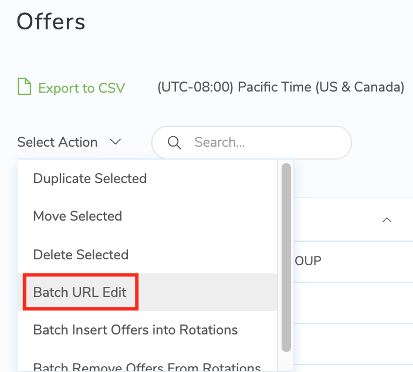Click the Pacific Time timezone label
Viewport: 413px width, 372px height.
[x=281, y=87]
